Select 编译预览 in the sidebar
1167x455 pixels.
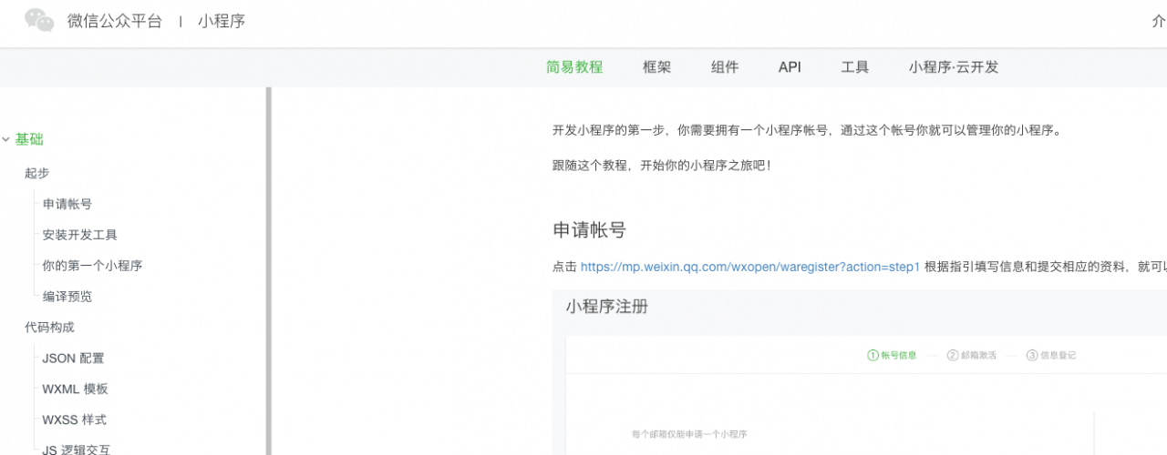pos(67,297)
